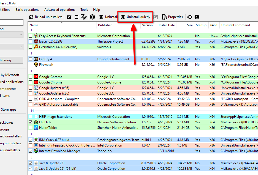This screenshot has height=175, width=258.
Task: Click the Far Cry 4 icon
Action: pyautogui.click(x=36, y=59)
